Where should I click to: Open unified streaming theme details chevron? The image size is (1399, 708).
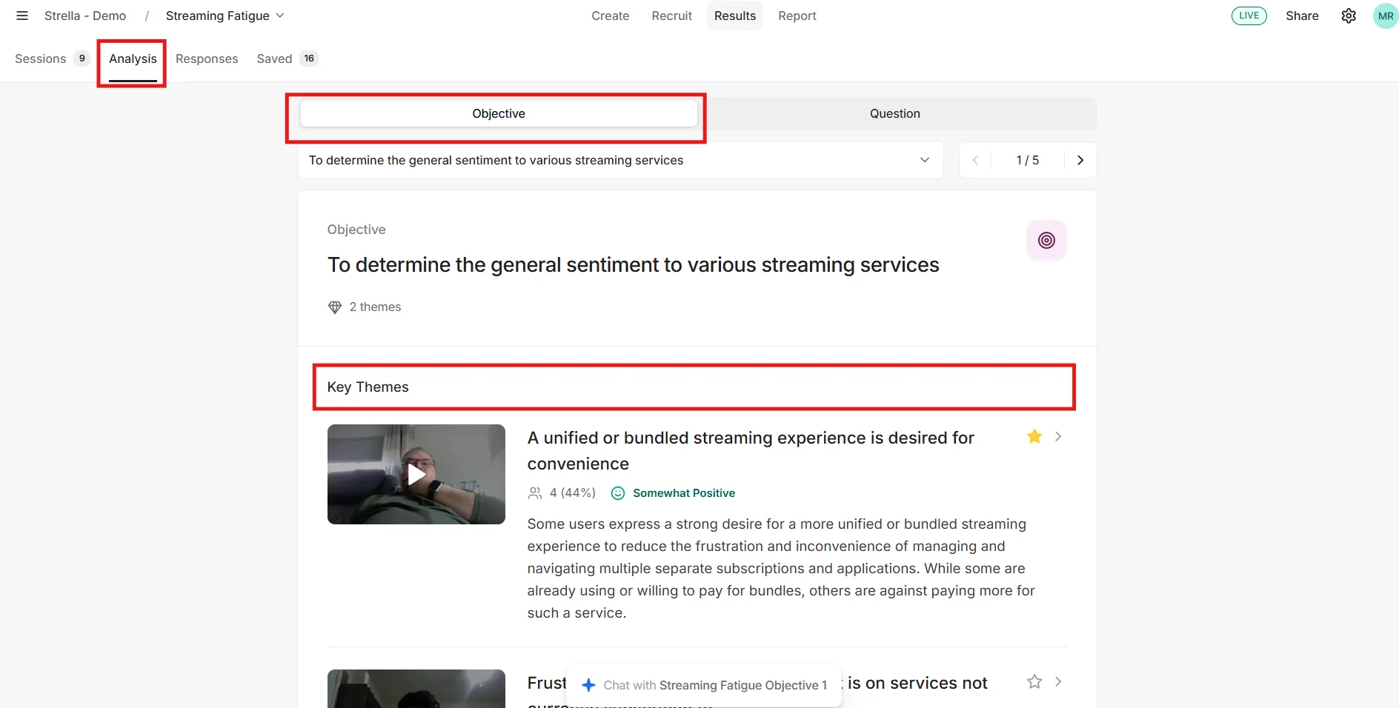pyautogui.click(x=1058, y=436)
